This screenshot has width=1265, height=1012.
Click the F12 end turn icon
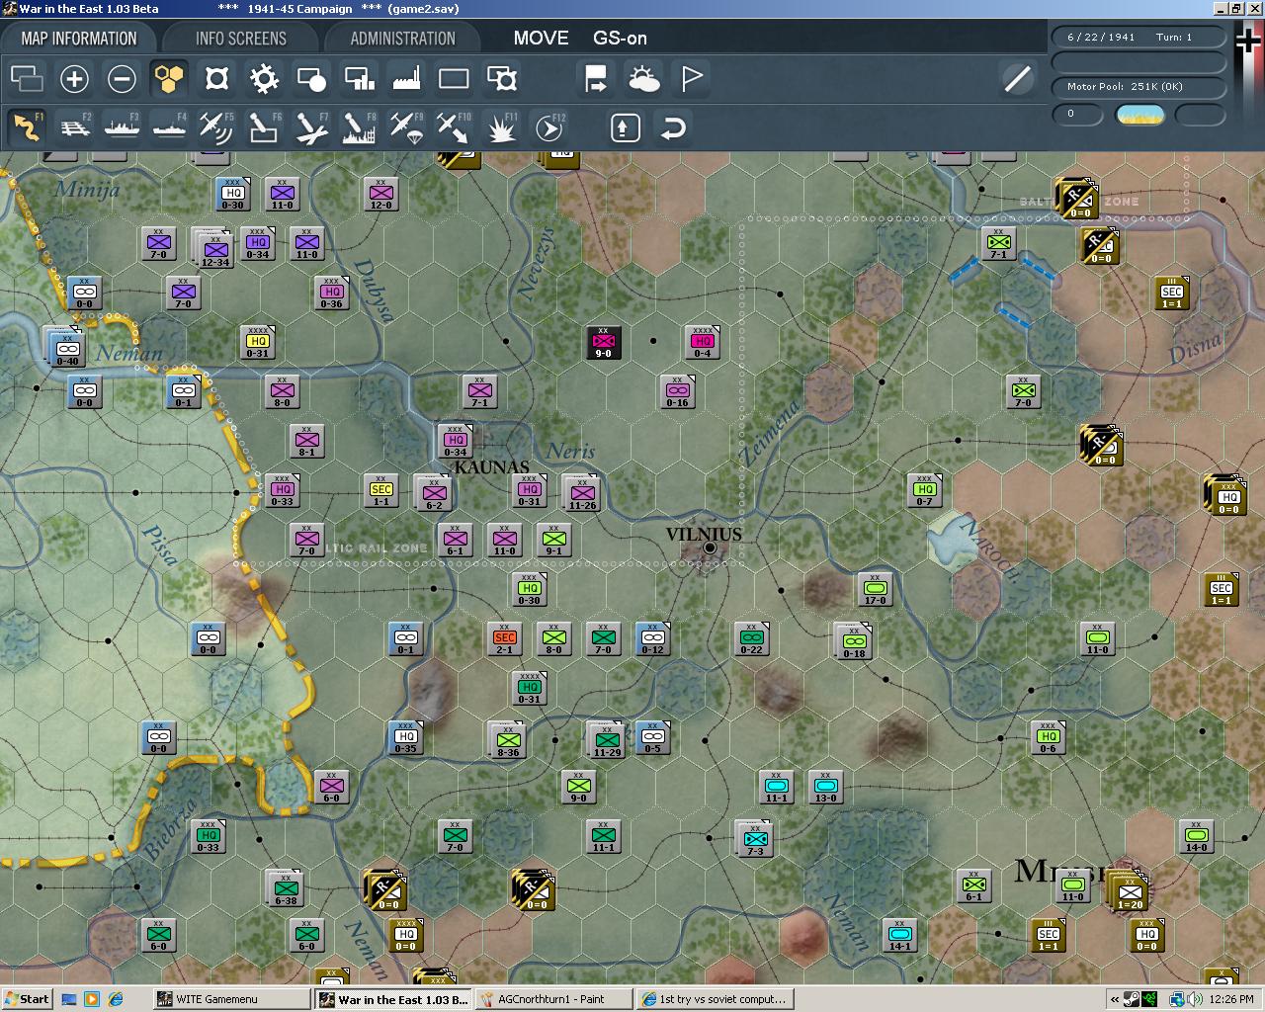[x=548, y=126]
